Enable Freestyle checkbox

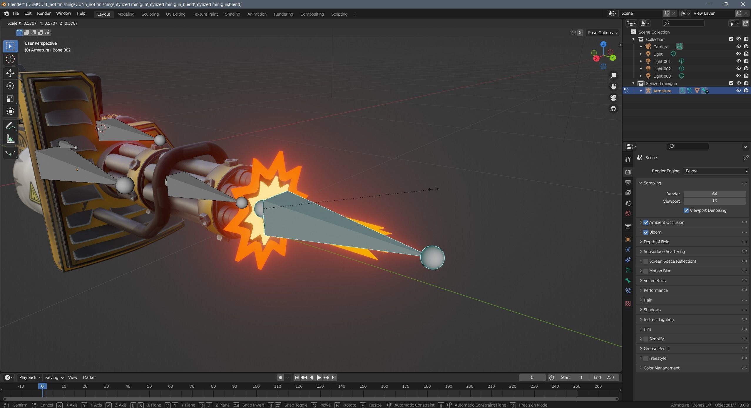pos(646,358)
